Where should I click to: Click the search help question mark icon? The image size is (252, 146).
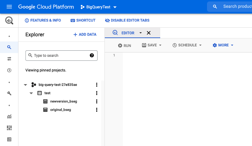[92, 55]
